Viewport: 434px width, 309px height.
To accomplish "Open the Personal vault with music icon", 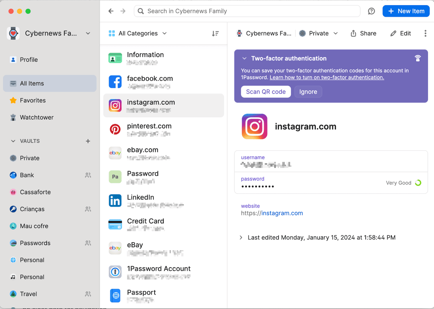I will [50, 277].
